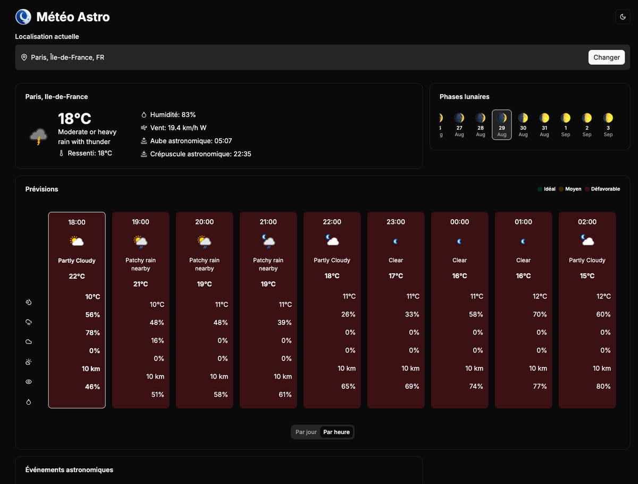Open the 23:00 Clear forecast card
Image resolution: width=638 pixels, height=484 pixels.
(x=396, y=310)
